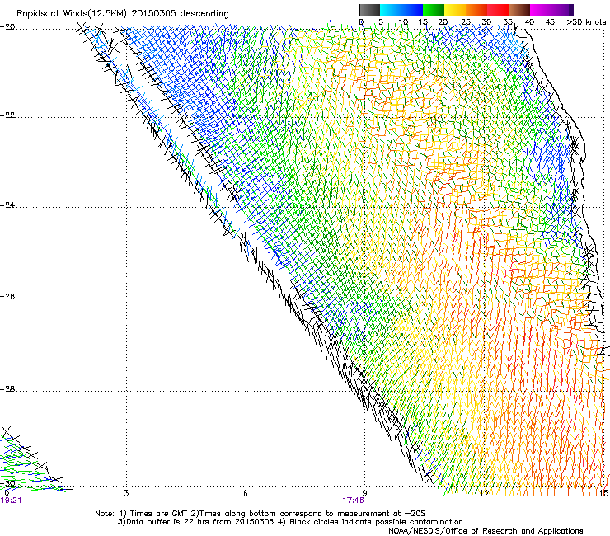The image size is (610, 536).
Task: Select the yellow 20-25 knots legend color
Action: point(455,10)
